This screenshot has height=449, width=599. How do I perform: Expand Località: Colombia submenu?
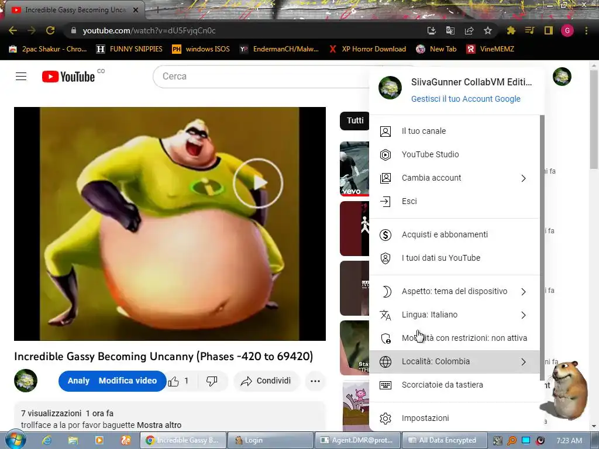tap(455, 361)
